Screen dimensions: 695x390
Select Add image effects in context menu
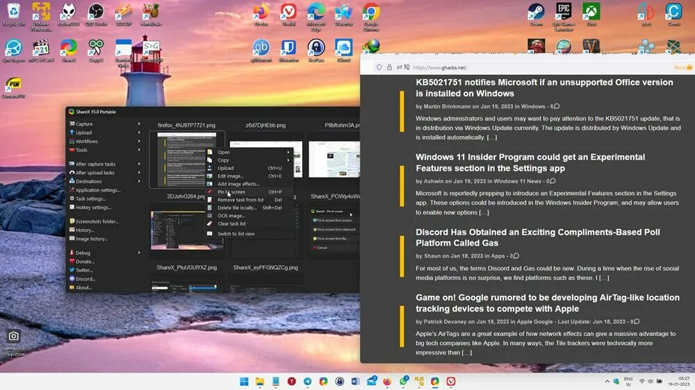[249, 184]
